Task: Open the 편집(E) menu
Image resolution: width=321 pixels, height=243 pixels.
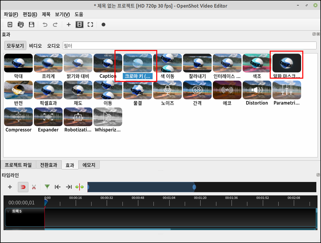Action: coord(30,14)
